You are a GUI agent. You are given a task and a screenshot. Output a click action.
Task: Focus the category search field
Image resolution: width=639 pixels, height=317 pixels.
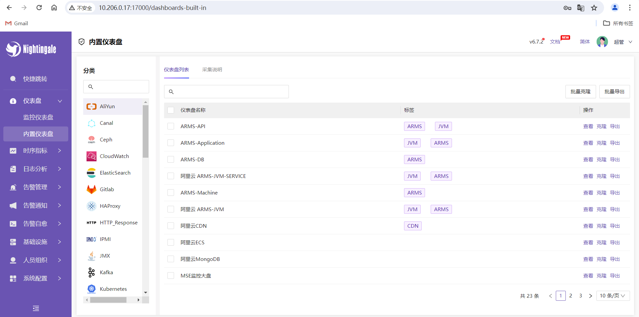coord(116,87)
